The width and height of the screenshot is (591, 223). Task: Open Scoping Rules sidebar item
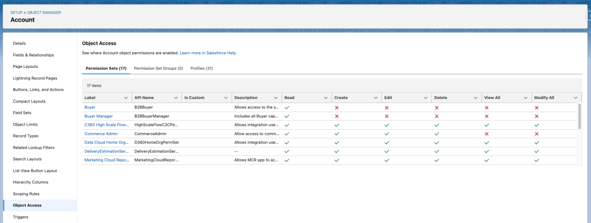tap(26, 194)
